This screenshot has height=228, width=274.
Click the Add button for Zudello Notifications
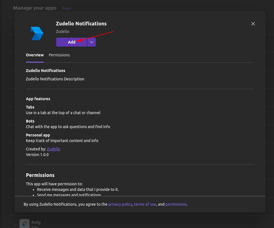coord(72,42)
